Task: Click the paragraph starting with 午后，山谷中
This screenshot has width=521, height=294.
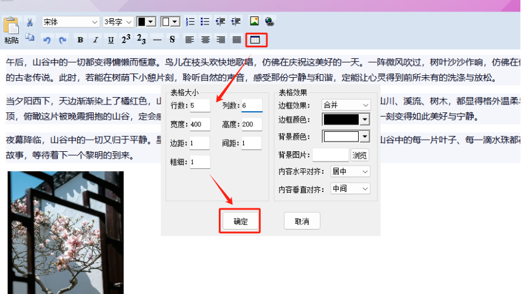Action: (263, 70)
